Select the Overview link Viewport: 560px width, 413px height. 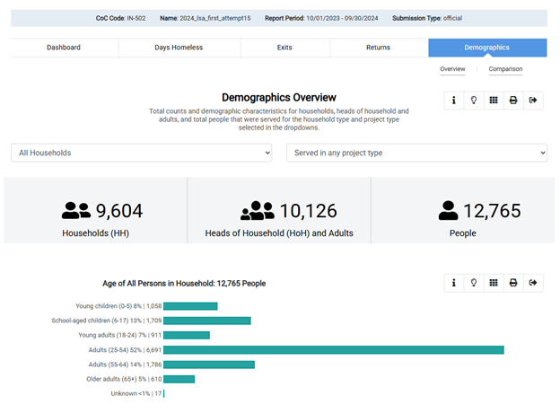[x=452, y=69]
